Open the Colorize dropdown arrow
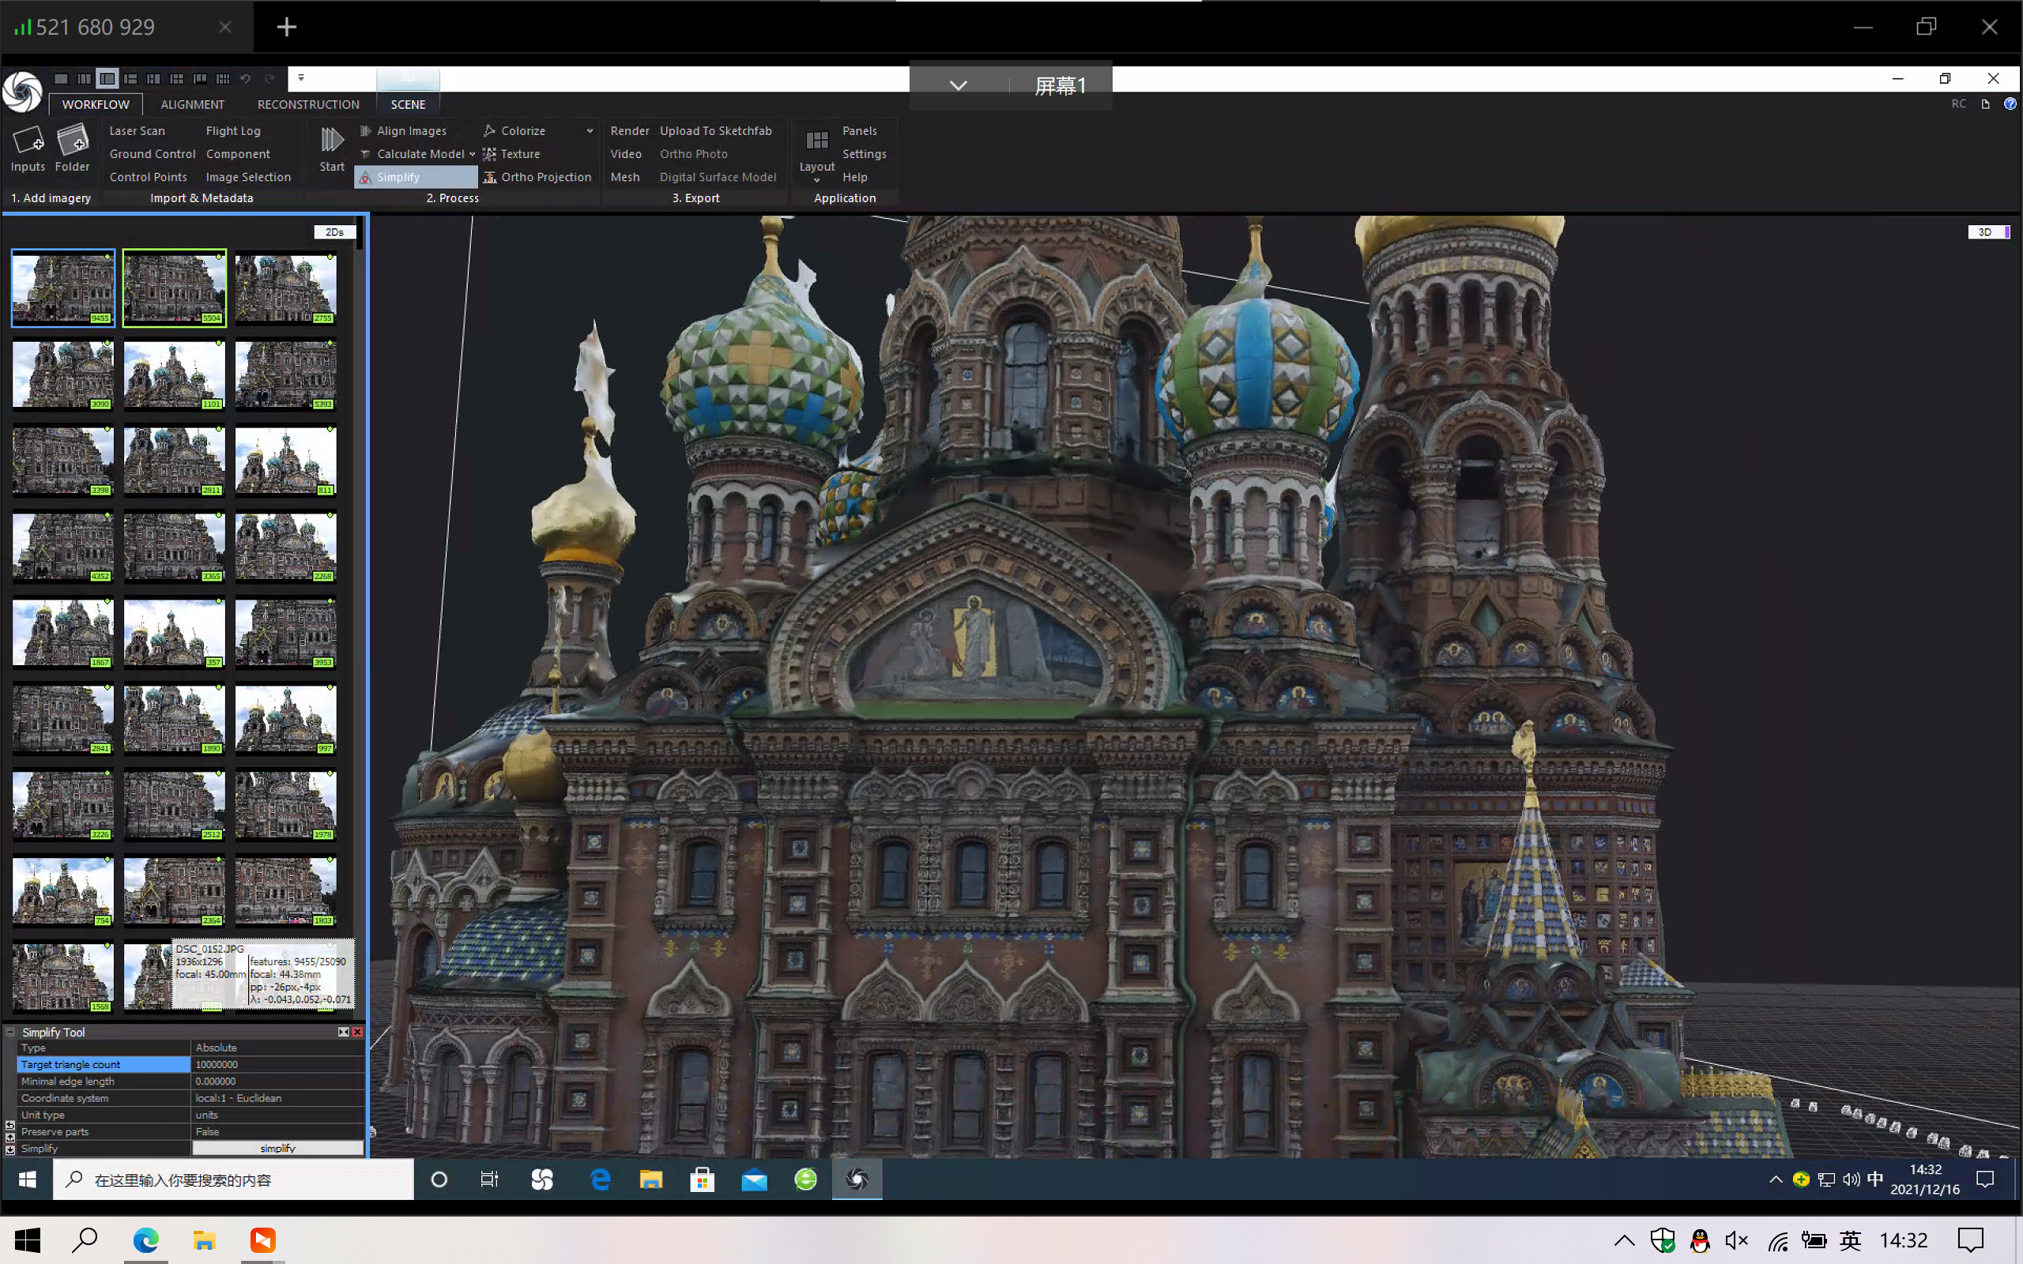Viewport: 2023px width, 1264px height. 590,131
